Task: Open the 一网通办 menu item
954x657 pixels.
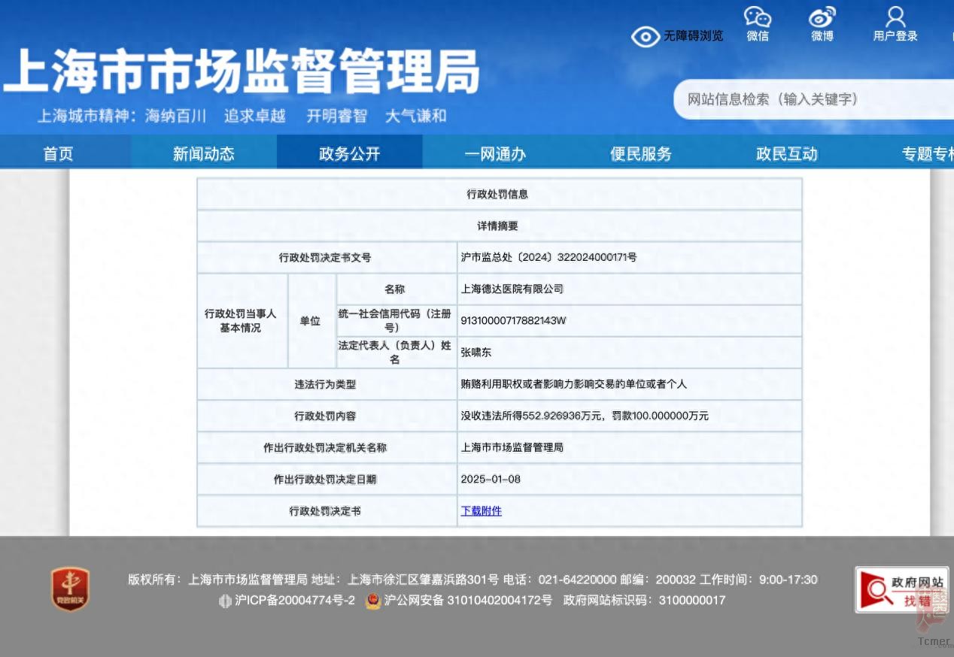Action: [495, 154]
